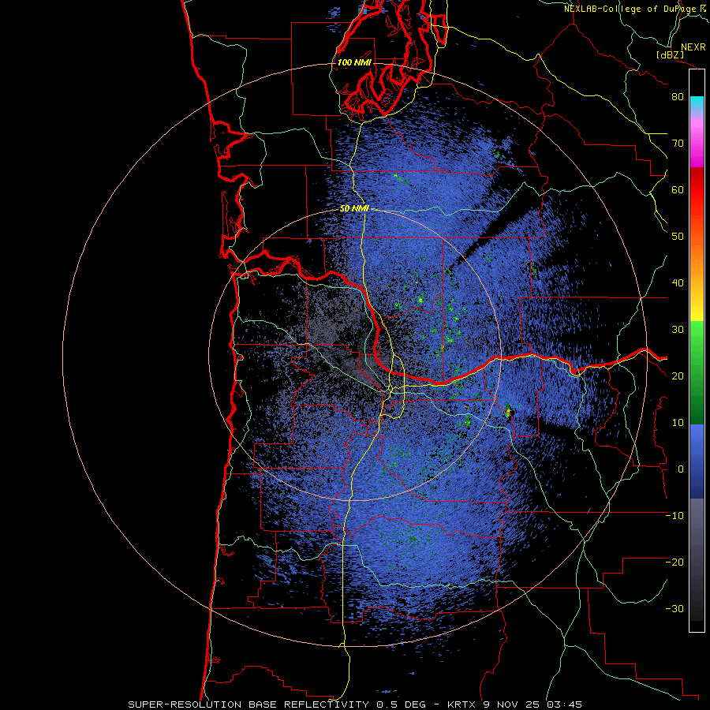Pick the red band of the color bar

click(x=697, y=190)
